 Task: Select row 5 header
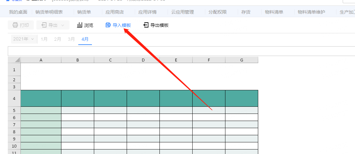[14, 110]
